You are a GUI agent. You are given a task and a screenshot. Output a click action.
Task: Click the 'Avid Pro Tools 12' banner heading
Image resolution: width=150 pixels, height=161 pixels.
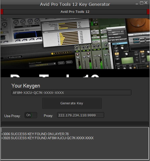coord(75,12)
